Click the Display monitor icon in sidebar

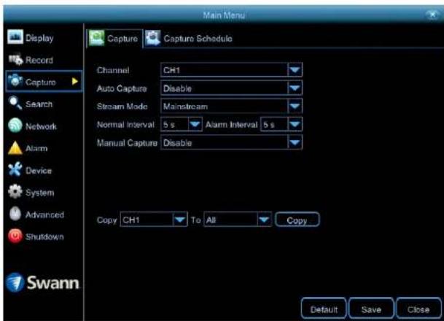[15, 36]
